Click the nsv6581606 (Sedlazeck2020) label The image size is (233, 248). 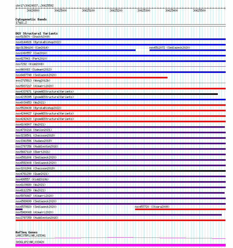36,157
